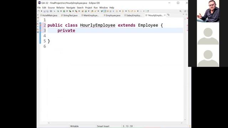
Task: Open the Coverage dropdown arrow
Action: tap(73, 11)
